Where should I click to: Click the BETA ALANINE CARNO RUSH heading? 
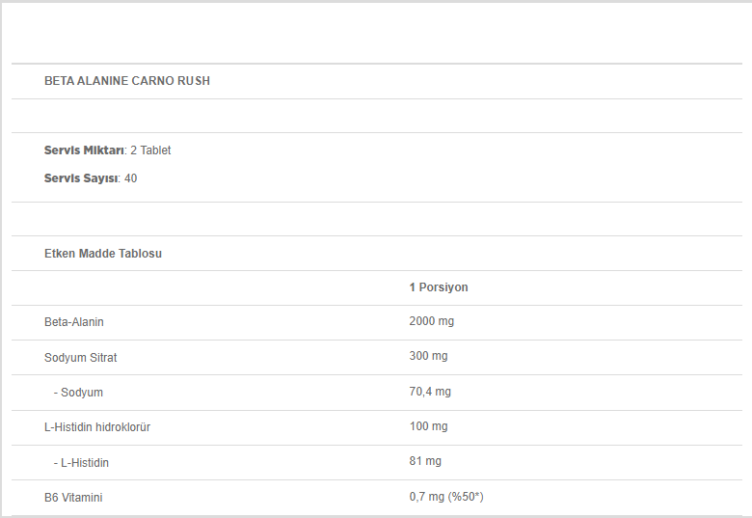pos(127,81)
